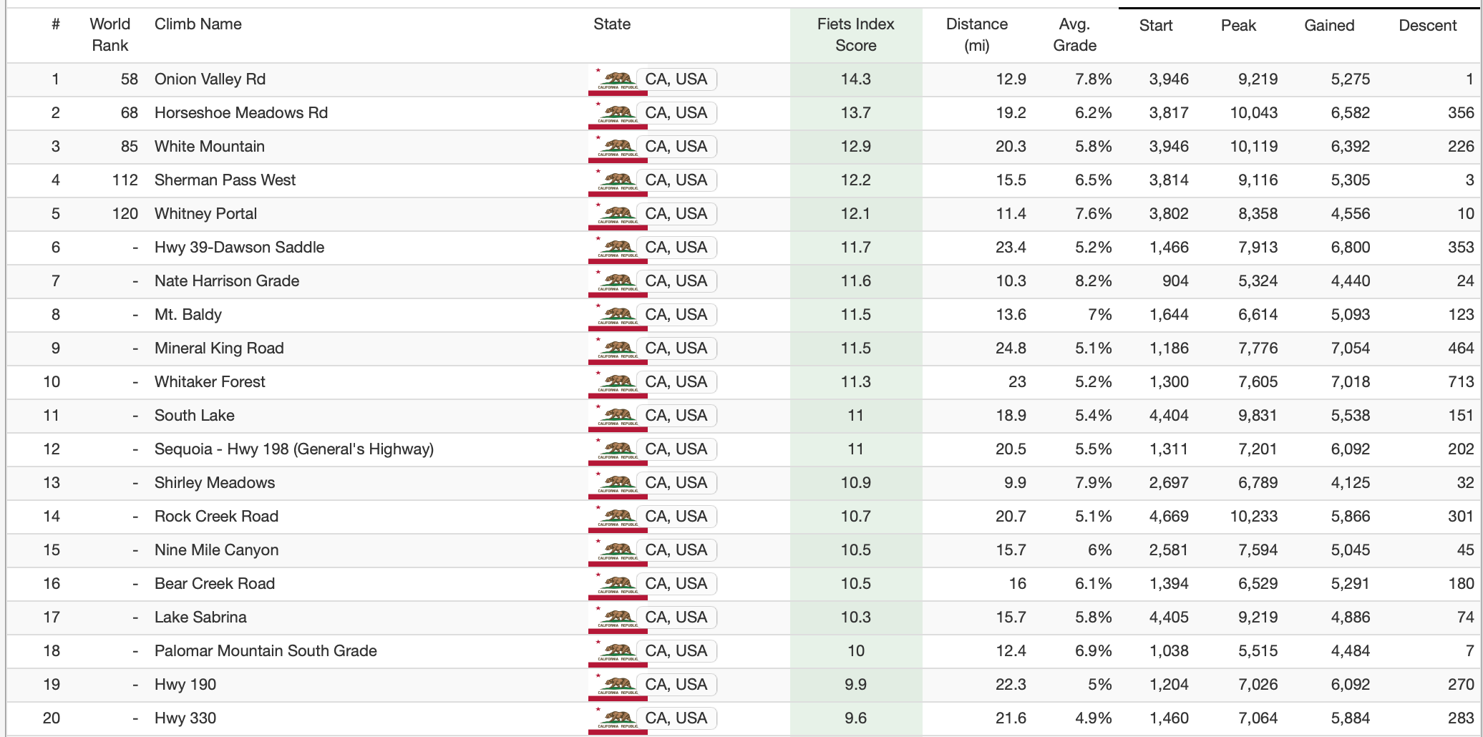
Task: Open Sequoia - Hwy 198 (General's Highway)
Action: pos(294,449)
